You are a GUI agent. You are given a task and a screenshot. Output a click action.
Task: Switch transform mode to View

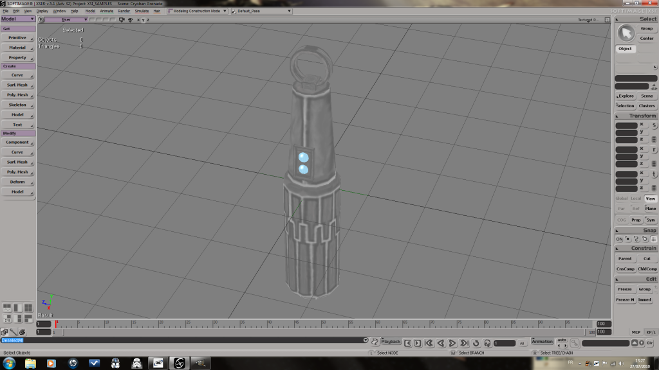point(651,198)
